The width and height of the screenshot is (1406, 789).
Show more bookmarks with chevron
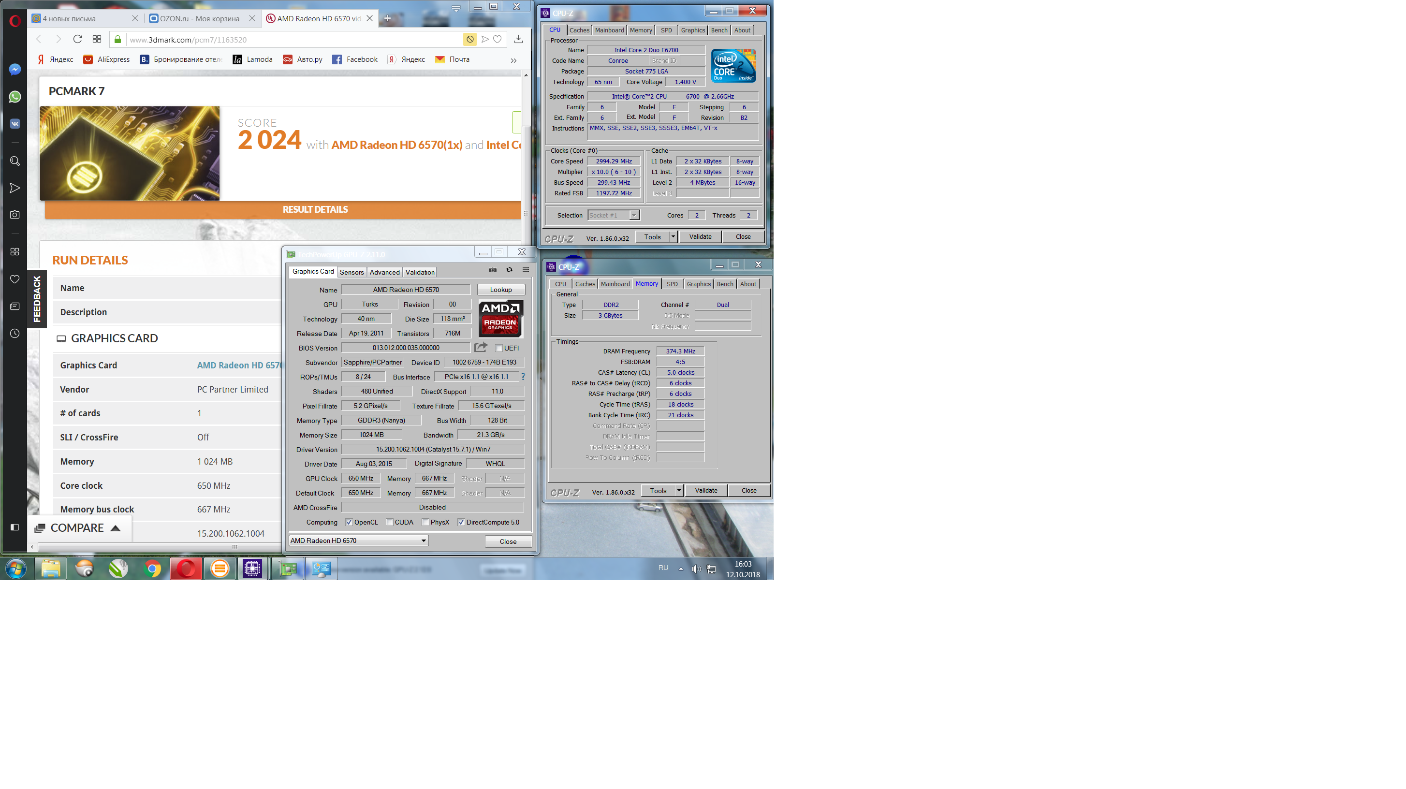(x=513, y=60)
